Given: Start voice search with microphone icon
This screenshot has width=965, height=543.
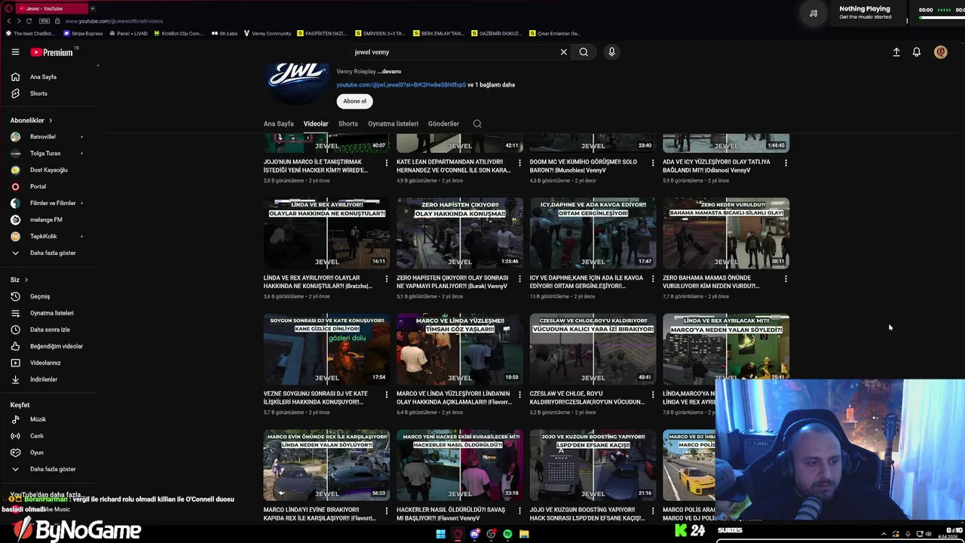Looking at the screenshot, I should click(611, 52).
